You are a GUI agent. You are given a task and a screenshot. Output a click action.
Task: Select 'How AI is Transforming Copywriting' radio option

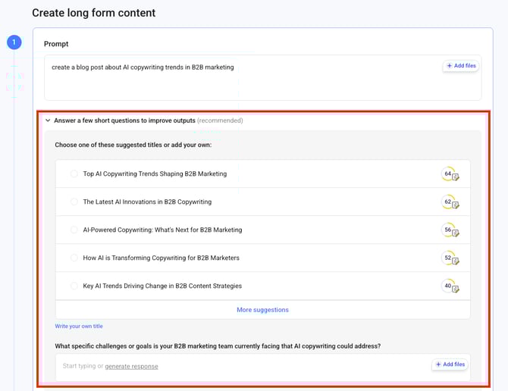[74, 258]
